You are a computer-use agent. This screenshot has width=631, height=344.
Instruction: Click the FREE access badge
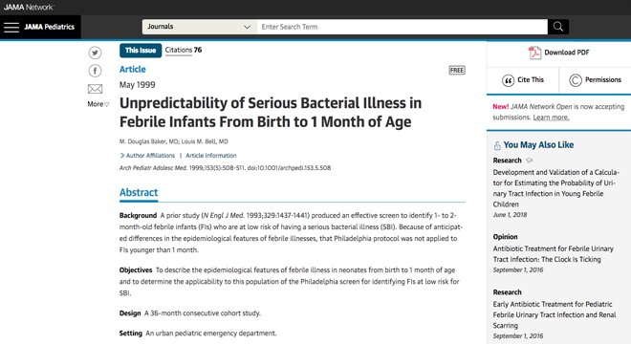pyautogui.click(x=457, y=71)
